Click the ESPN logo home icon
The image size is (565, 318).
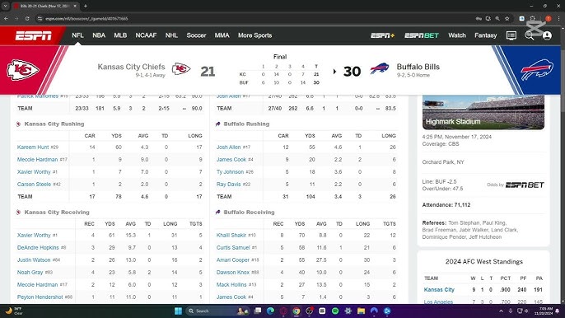[33, 35]
